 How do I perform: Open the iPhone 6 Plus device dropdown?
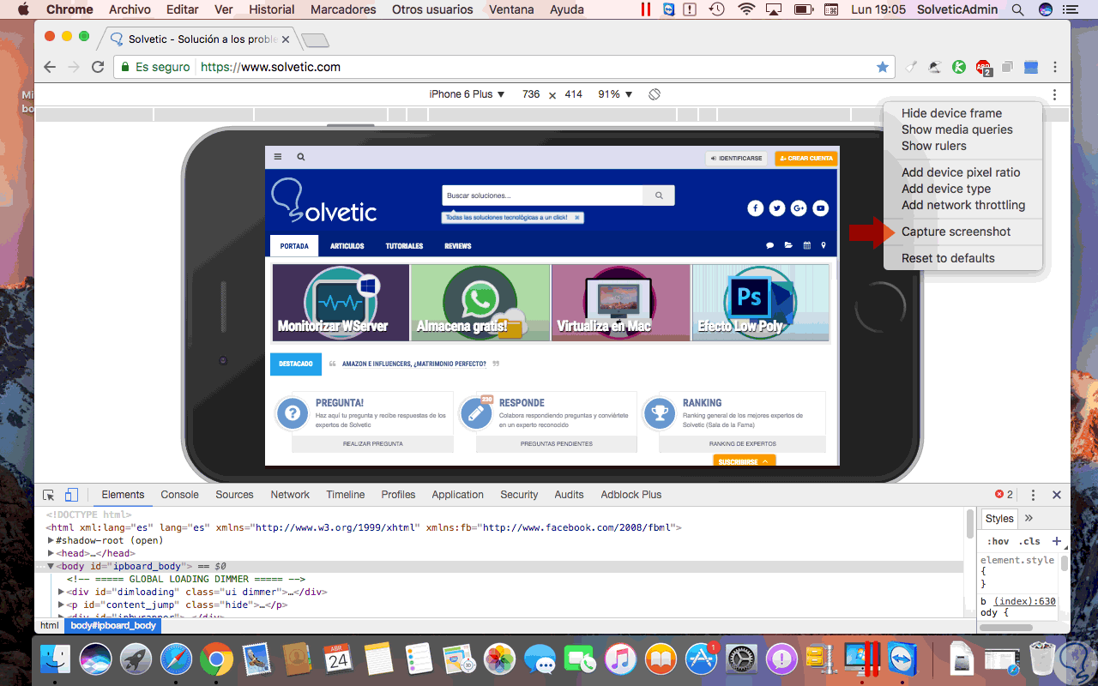click(468, 94)
